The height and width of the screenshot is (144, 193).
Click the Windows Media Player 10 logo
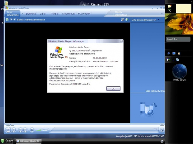point(59,52)
